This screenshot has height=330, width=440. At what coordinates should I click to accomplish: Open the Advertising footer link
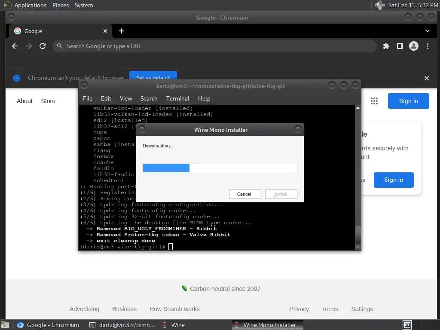click(x=85, y=309)
